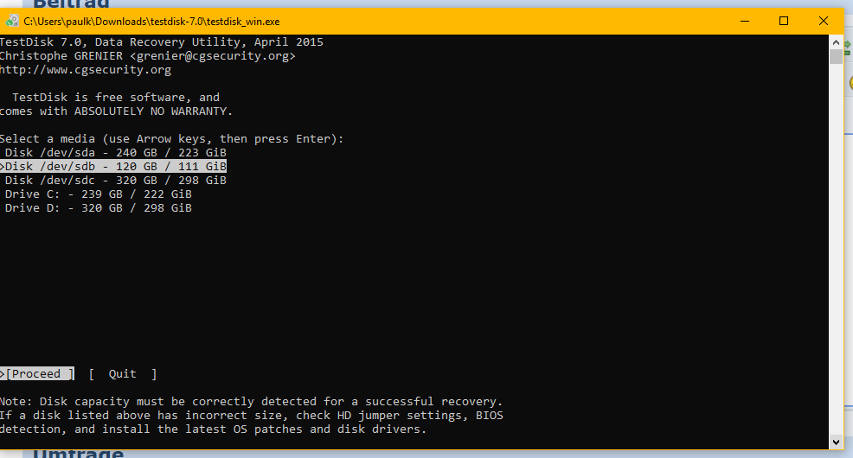The height and width of the screenshot is (458, 853).
Task: Choose the Quit option
Action: [x=122, y=374]
